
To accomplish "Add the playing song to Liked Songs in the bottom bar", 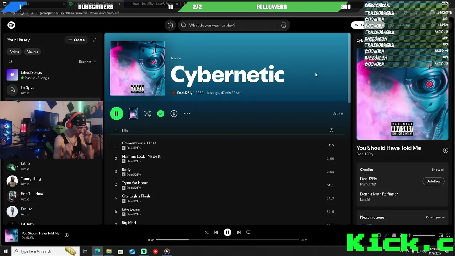I will [x=66, y=235].
